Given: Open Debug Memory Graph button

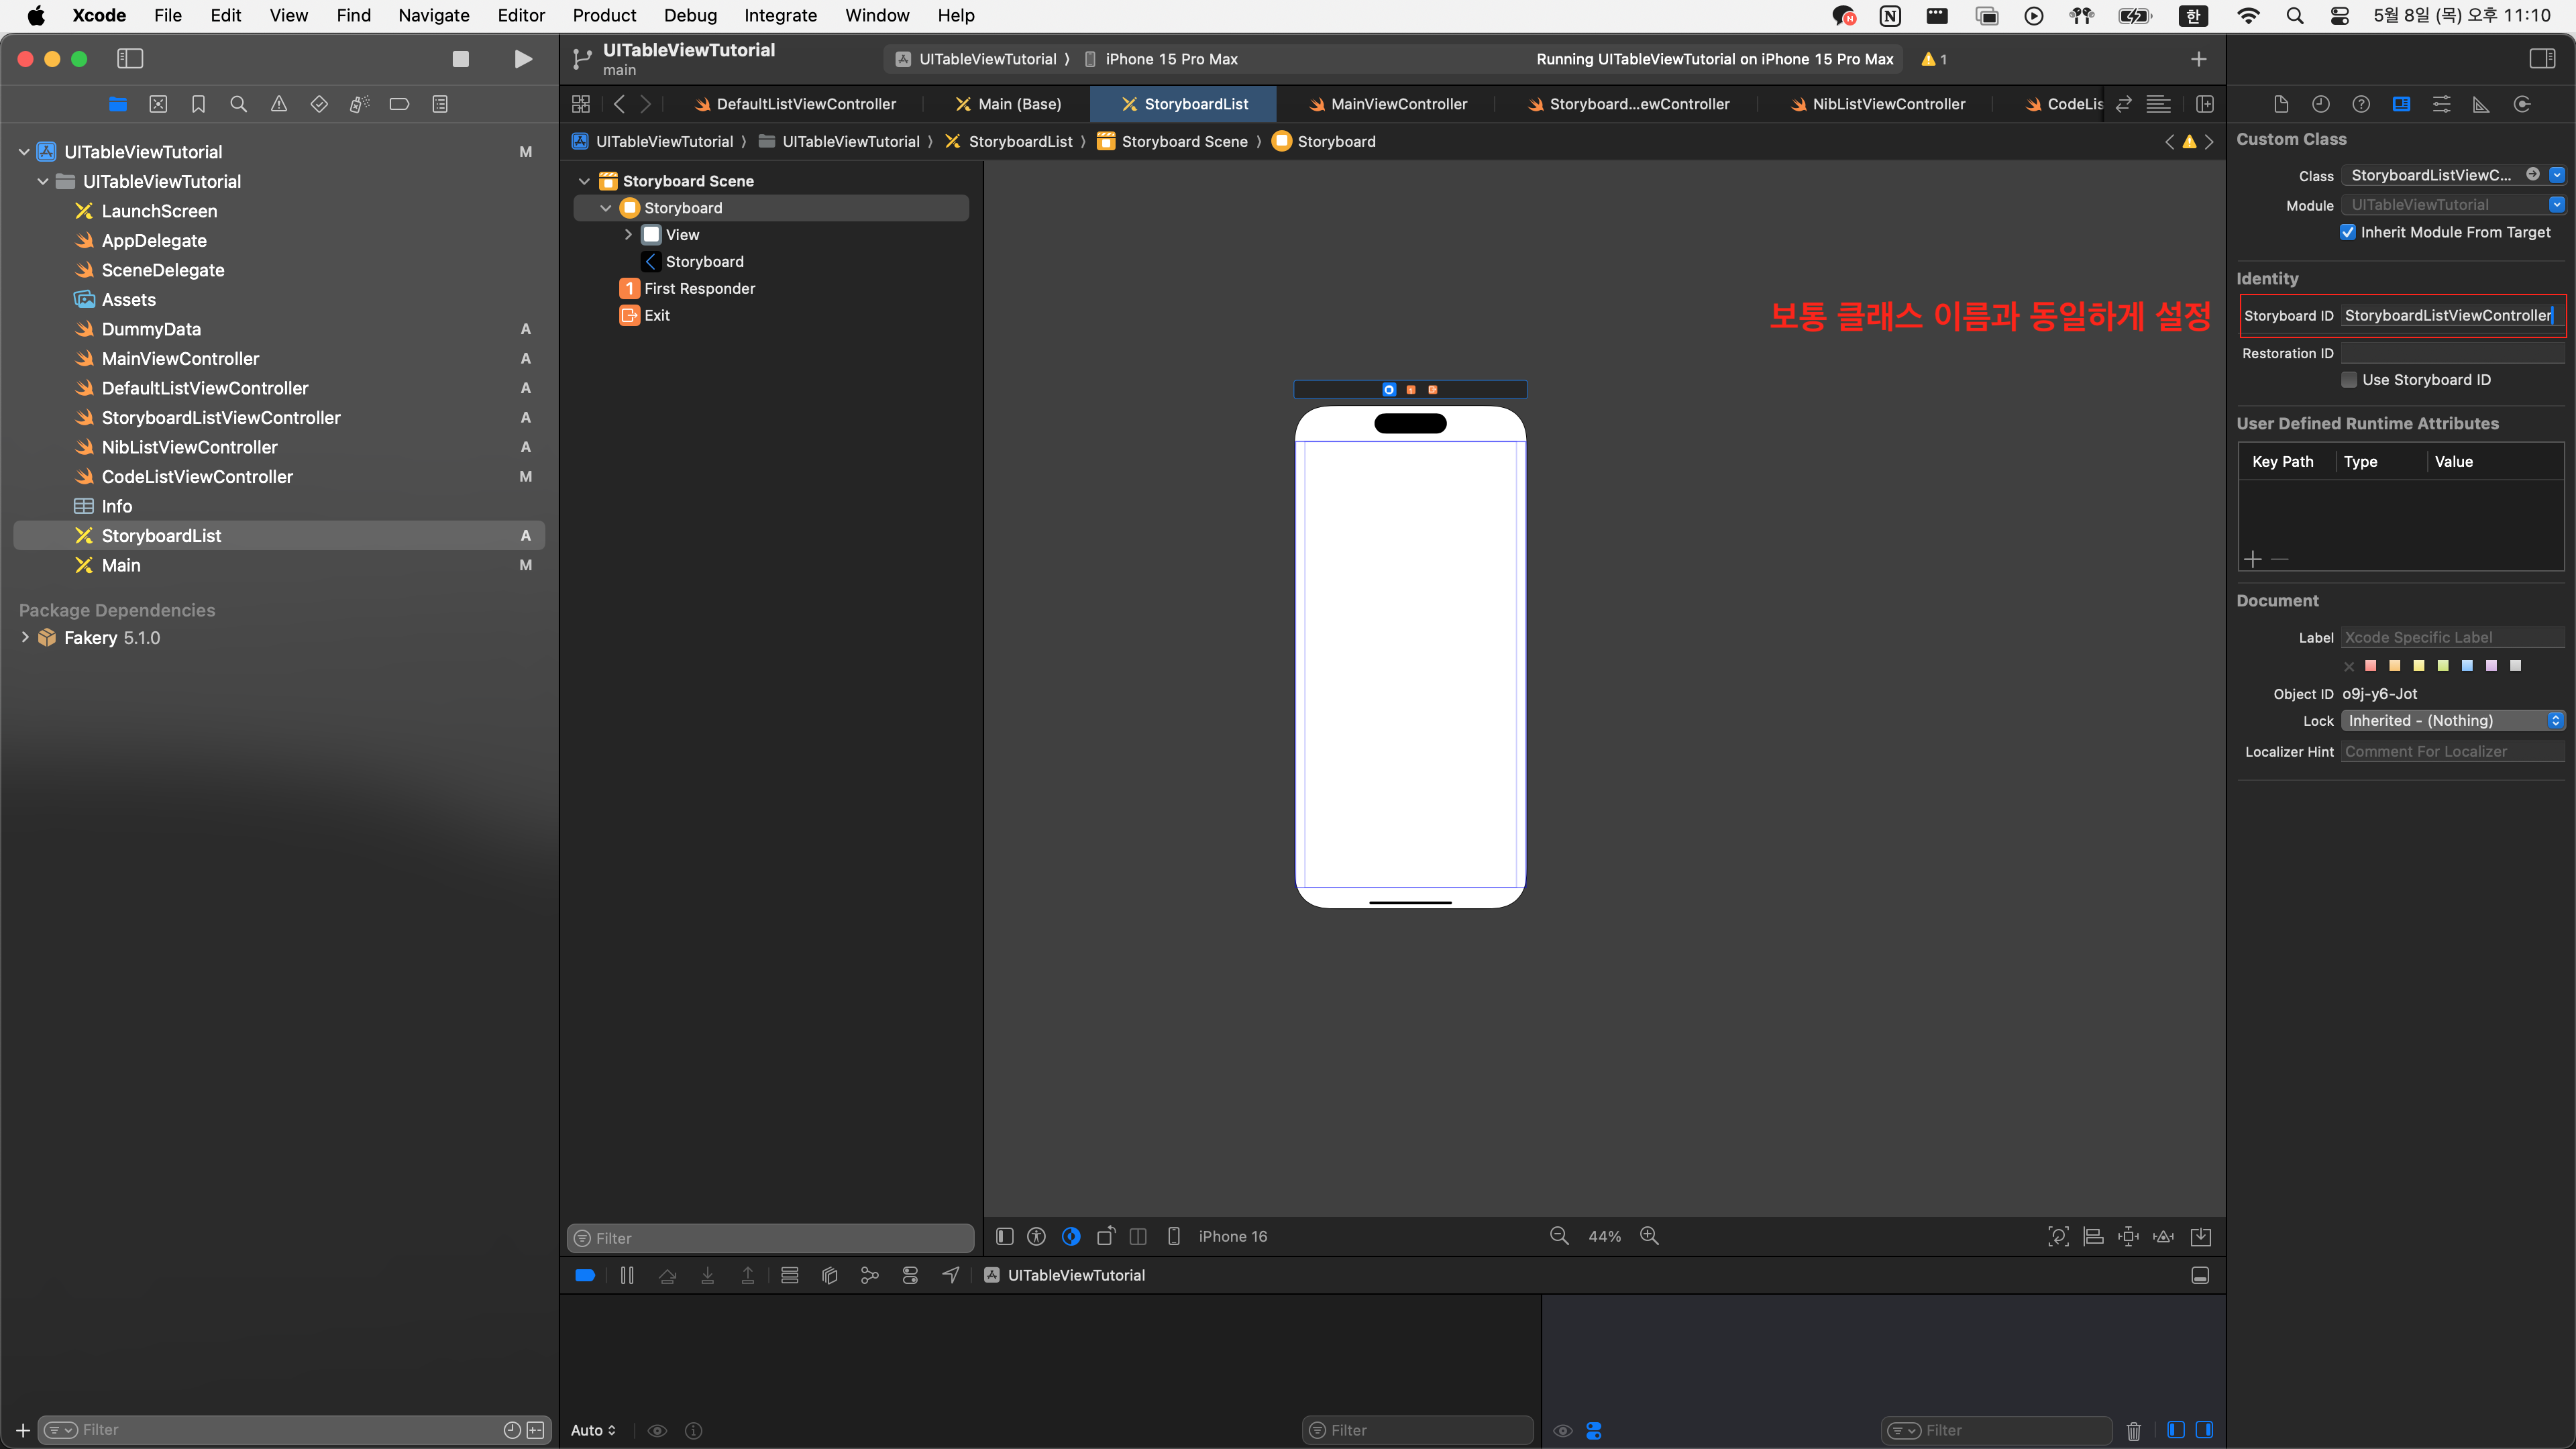Looking at the screenshot, I should 869,1275.
